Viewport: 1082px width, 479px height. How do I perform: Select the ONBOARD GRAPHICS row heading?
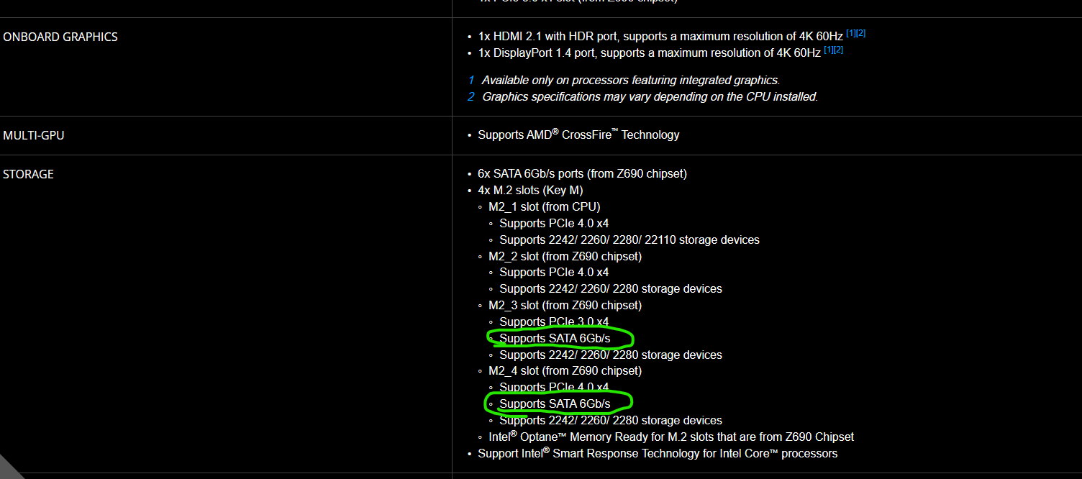coord(60,37)
